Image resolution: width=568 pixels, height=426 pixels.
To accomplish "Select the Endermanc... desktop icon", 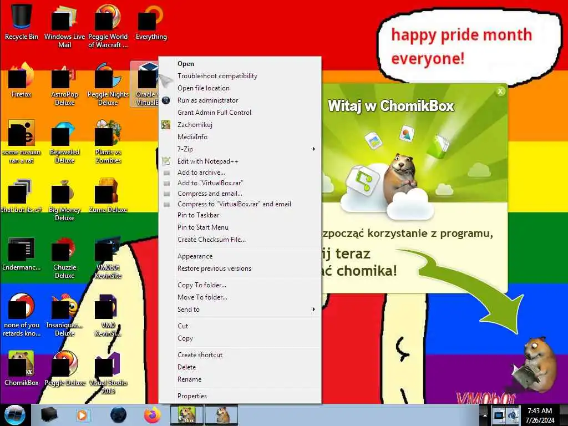I will click(x=22, y=253).
